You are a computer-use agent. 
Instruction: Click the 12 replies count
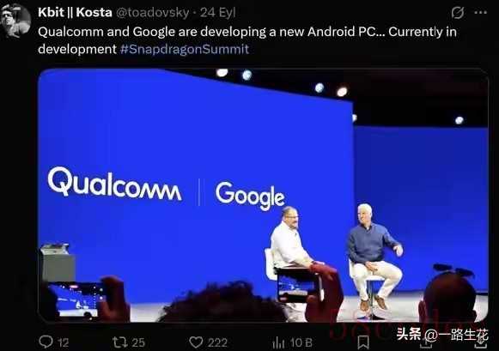click(64, 342)
